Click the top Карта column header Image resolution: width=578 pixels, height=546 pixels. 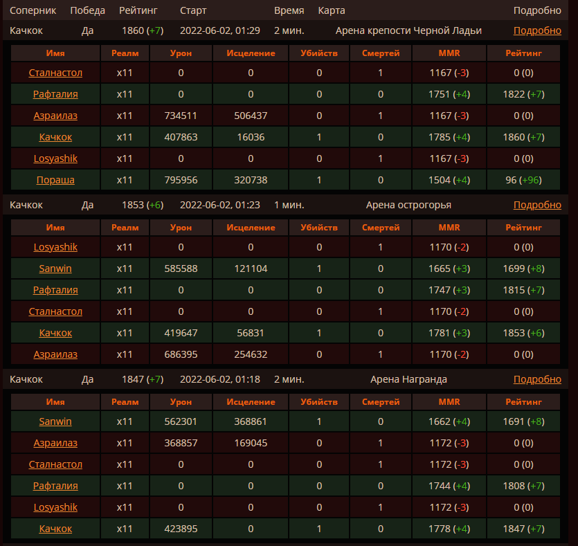[332, 11]
